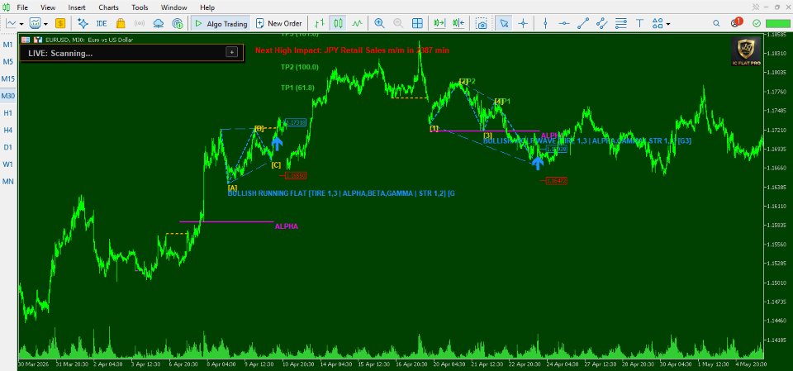Open the Window menu

174,7
